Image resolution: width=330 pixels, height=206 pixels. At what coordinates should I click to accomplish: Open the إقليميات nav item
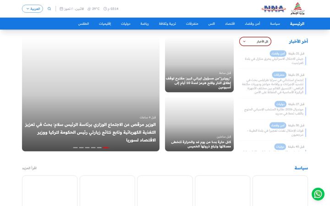point(105,24)
